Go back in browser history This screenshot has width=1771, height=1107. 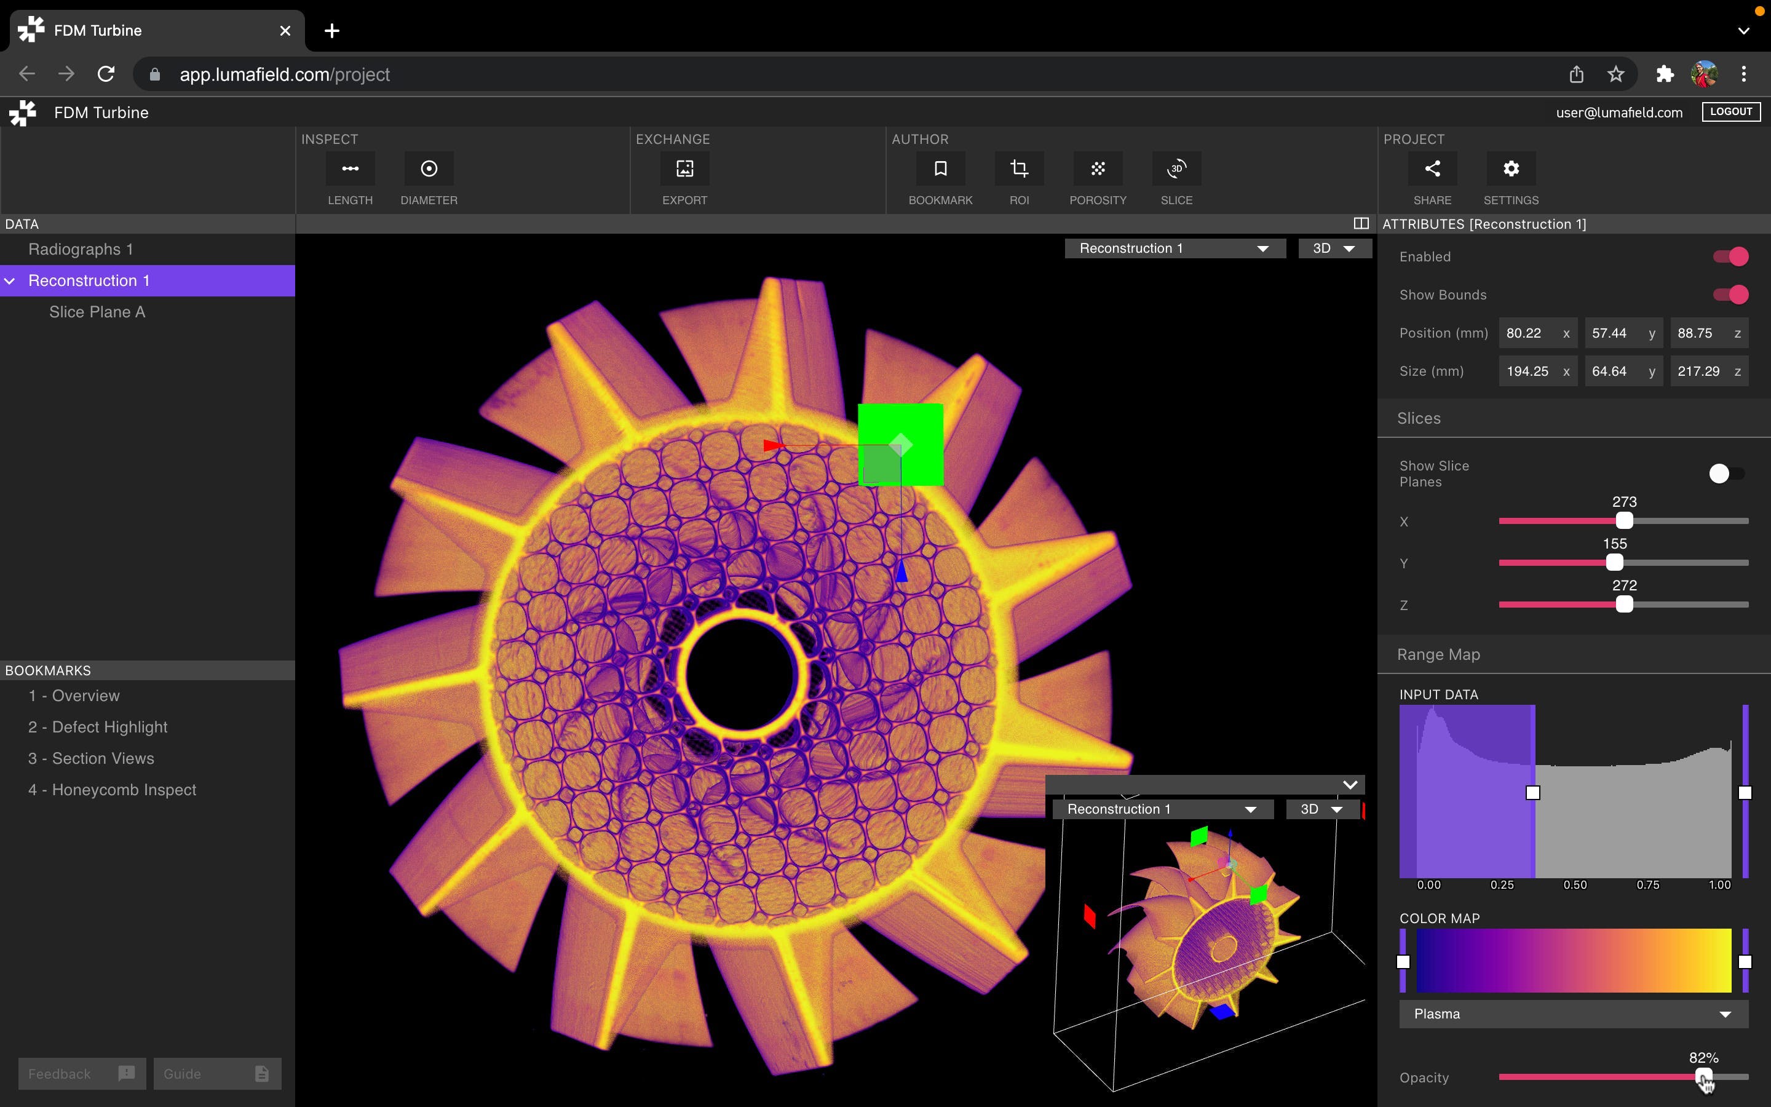click(27, 74)
